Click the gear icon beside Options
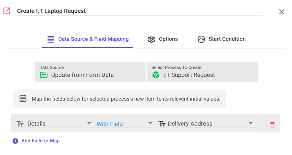 tap(151, 39)
